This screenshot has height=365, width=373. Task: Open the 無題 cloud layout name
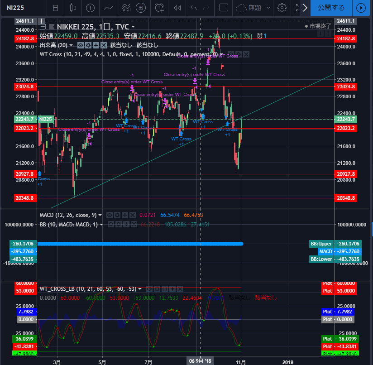pos(249,8)
